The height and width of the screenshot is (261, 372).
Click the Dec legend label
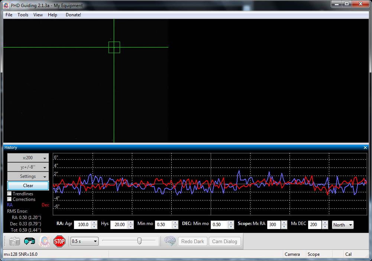(x=45, y=205)
